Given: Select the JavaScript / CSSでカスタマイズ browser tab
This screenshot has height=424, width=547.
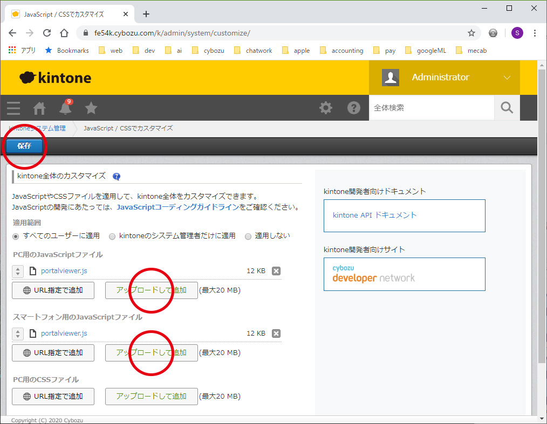Looking at the screenshot, I should (x=70, y=15).
